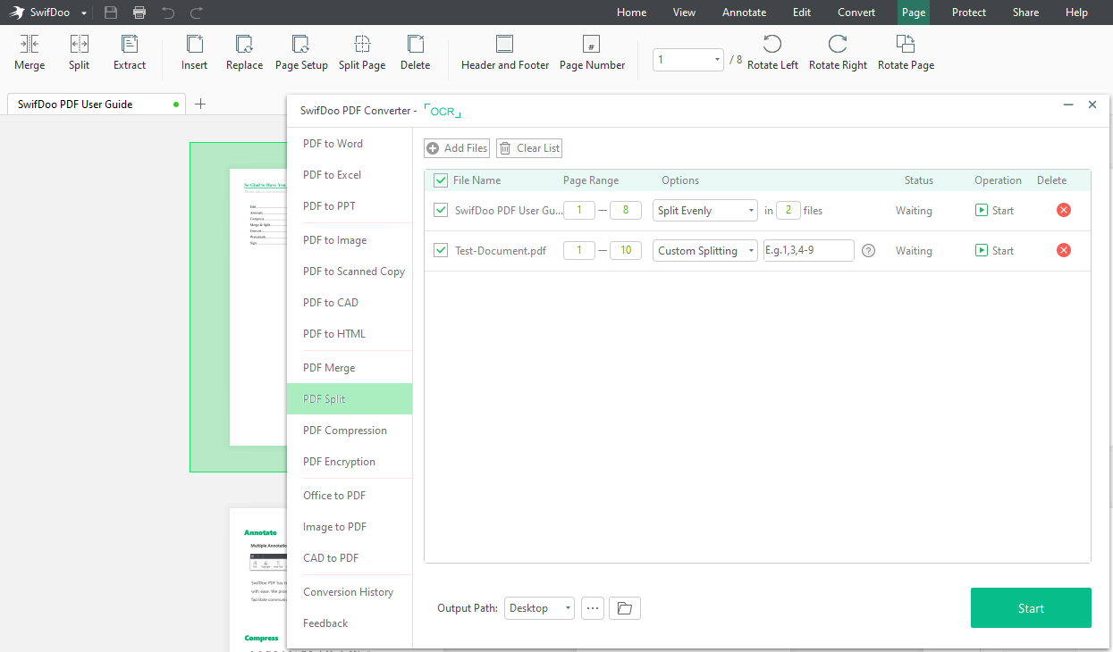Click the help icon beside custom splitting field
The width and height of the screenshot is (1113, 652).
click(x=868, y=251)
